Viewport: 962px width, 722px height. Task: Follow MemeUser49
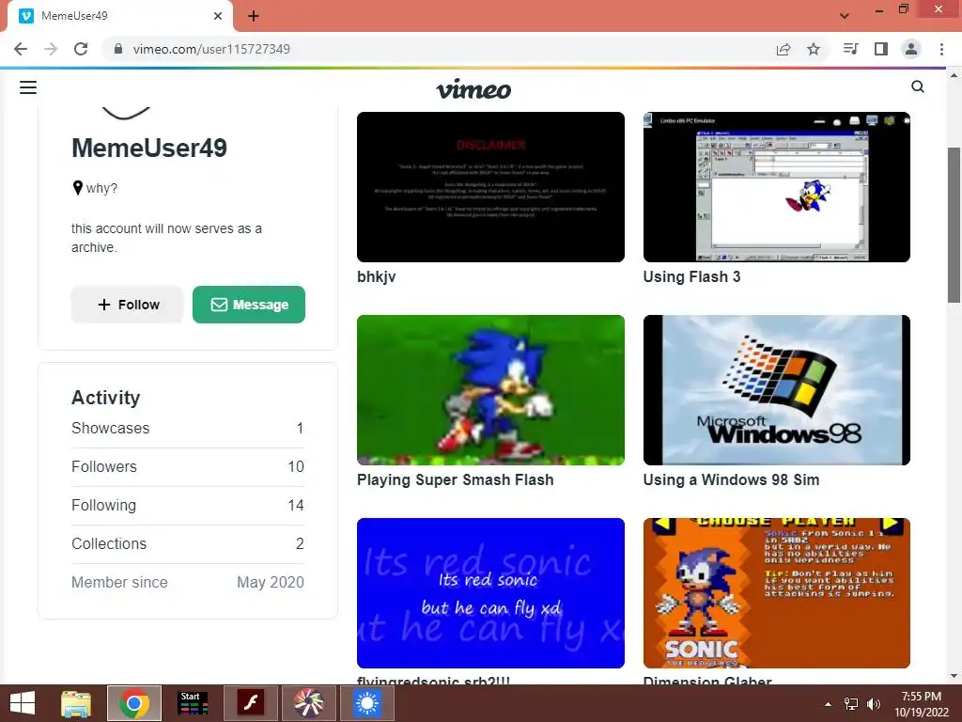(x=127, y=305)
